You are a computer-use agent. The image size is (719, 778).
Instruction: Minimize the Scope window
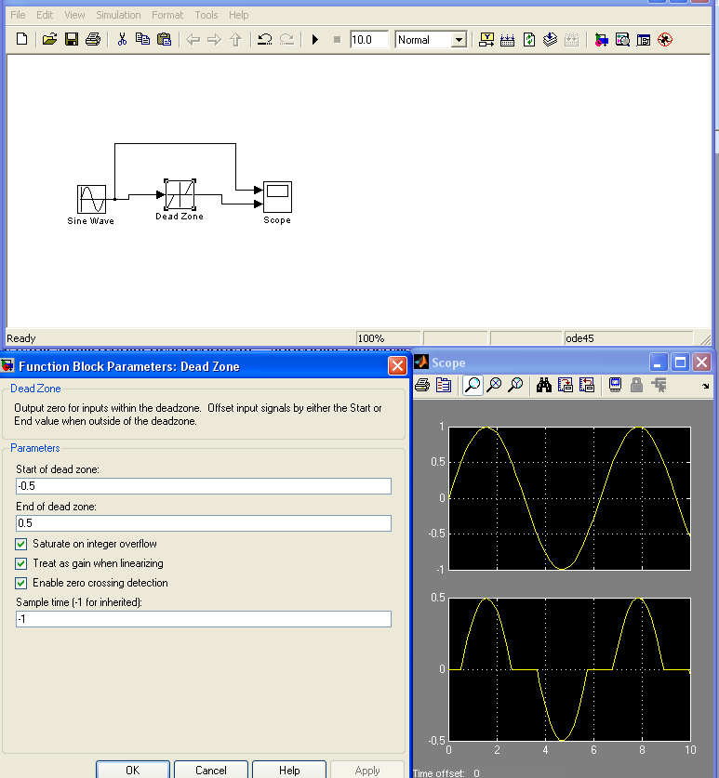[x=658, y=363]
